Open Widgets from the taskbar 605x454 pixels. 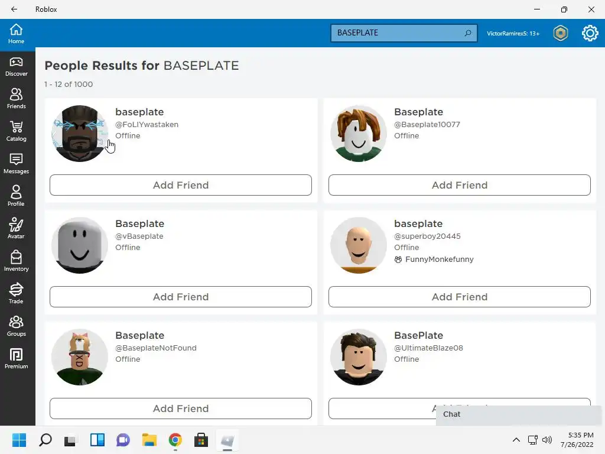(x=97, y=440)
